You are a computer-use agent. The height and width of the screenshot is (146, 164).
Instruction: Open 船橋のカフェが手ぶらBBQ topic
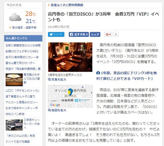pyautogui.click(x=22, y=51)
